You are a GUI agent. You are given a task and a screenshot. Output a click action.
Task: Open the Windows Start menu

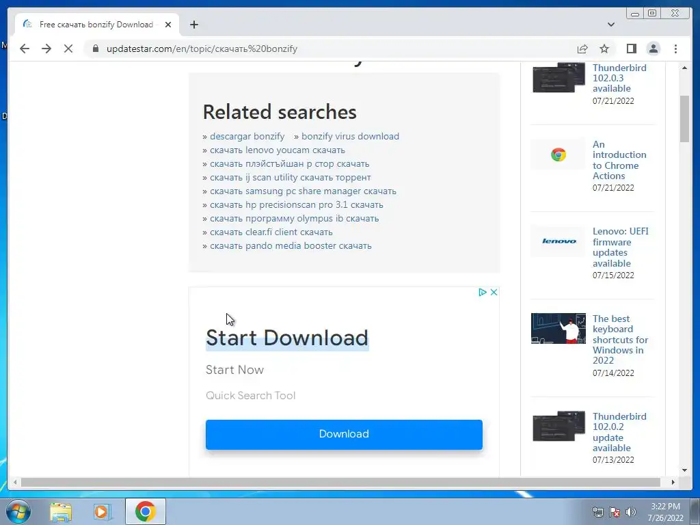point(18,511)
